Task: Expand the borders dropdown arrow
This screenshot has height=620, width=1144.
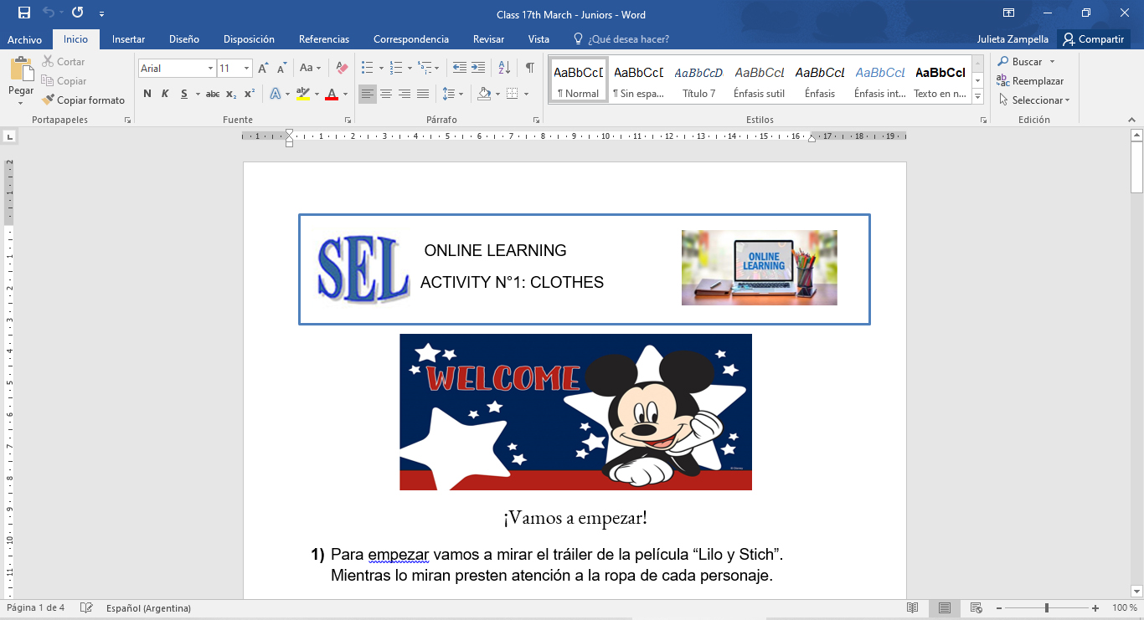Action: (526, 94)
